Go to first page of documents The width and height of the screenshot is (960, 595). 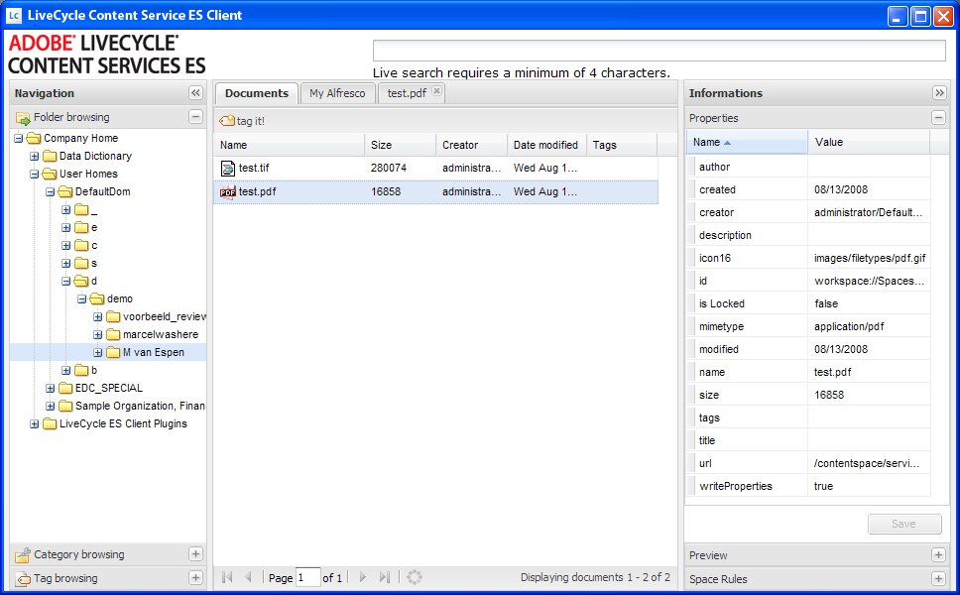[227, 577]
